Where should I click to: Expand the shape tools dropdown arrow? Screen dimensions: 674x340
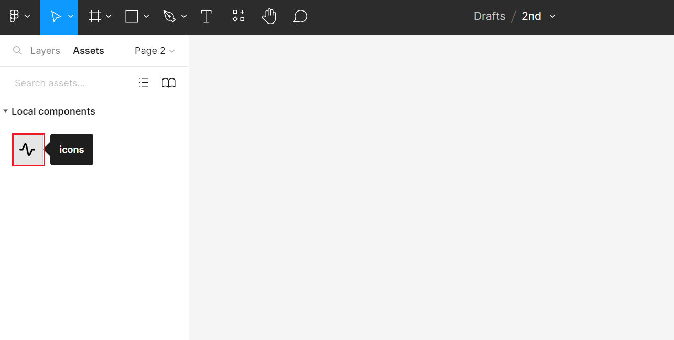point(146,17)
